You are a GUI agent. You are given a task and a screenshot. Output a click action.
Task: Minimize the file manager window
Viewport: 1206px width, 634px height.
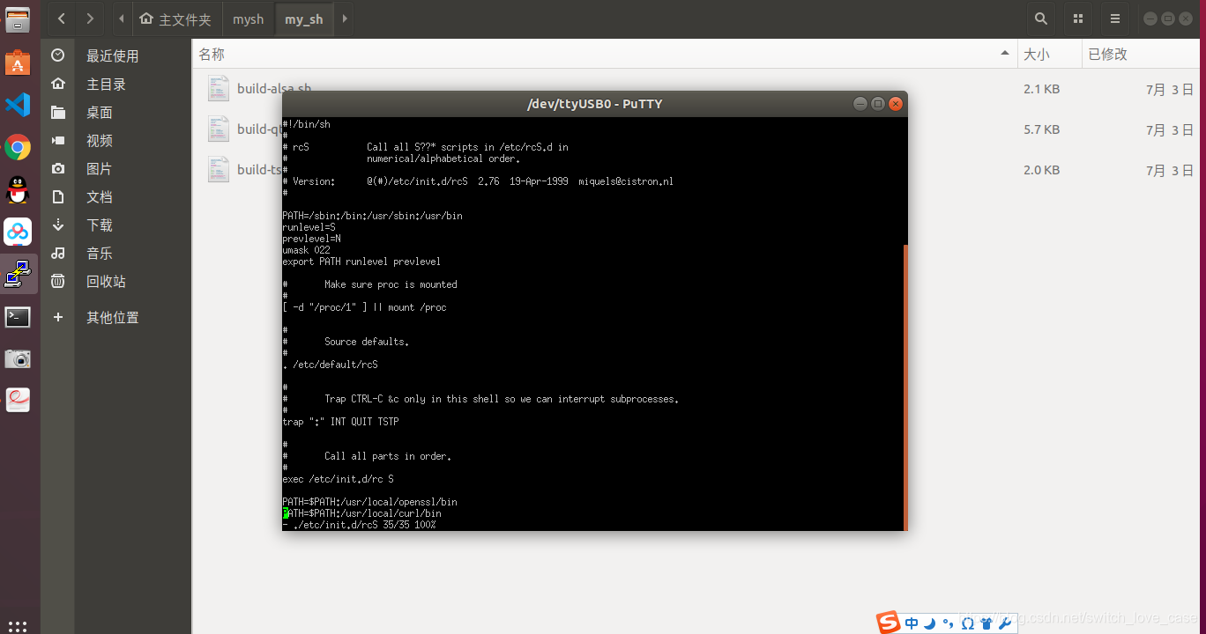click(1150, 18)
